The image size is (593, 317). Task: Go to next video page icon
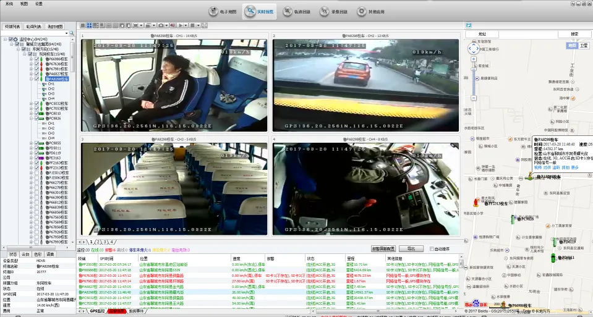[x=129, y=25]
